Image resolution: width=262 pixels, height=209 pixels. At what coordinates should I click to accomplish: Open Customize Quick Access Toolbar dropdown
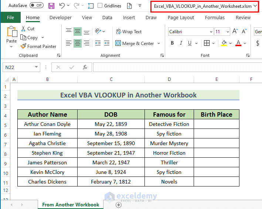pyautogui.click(x=140, y=6)
